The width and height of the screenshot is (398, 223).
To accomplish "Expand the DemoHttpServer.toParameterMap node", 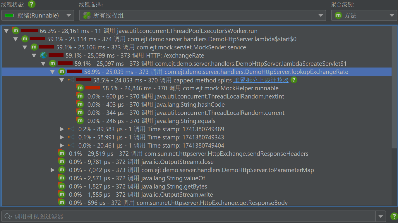I will pos(52,170).
